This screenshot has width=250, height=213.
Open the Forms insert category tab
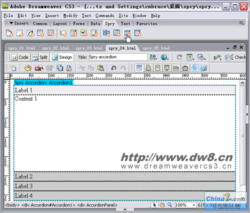(x=78, y=23)
